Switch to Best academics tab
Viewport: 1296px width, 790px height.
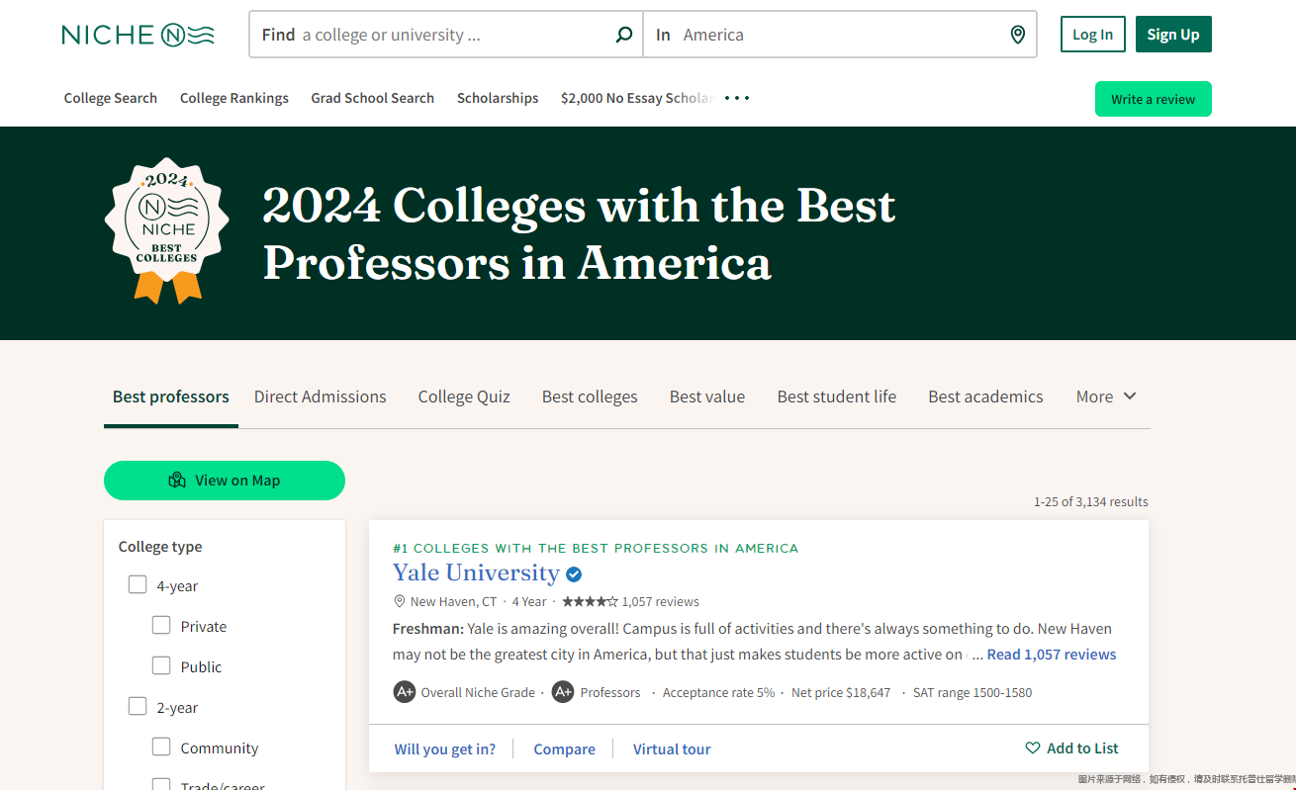985,396
